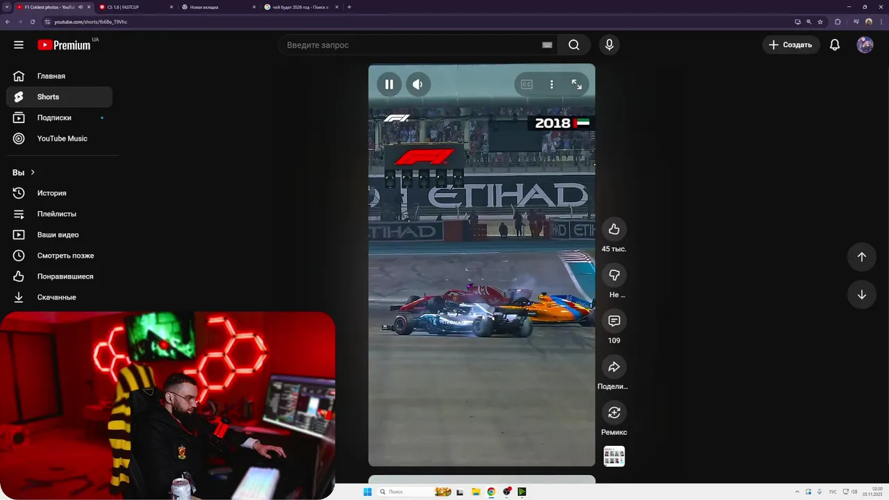Bookmark this page with star
The width and height of the screenshot is (889, 500).
820,22
